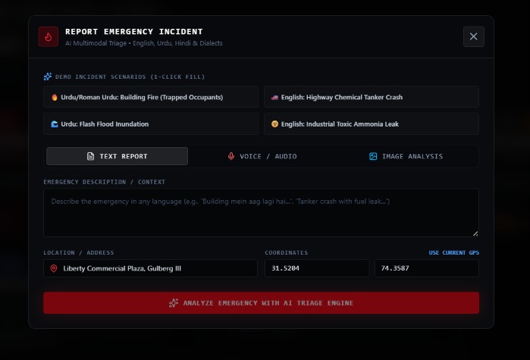Click the red flame icon in header
The image size is (530, 360).
(49, 36)
